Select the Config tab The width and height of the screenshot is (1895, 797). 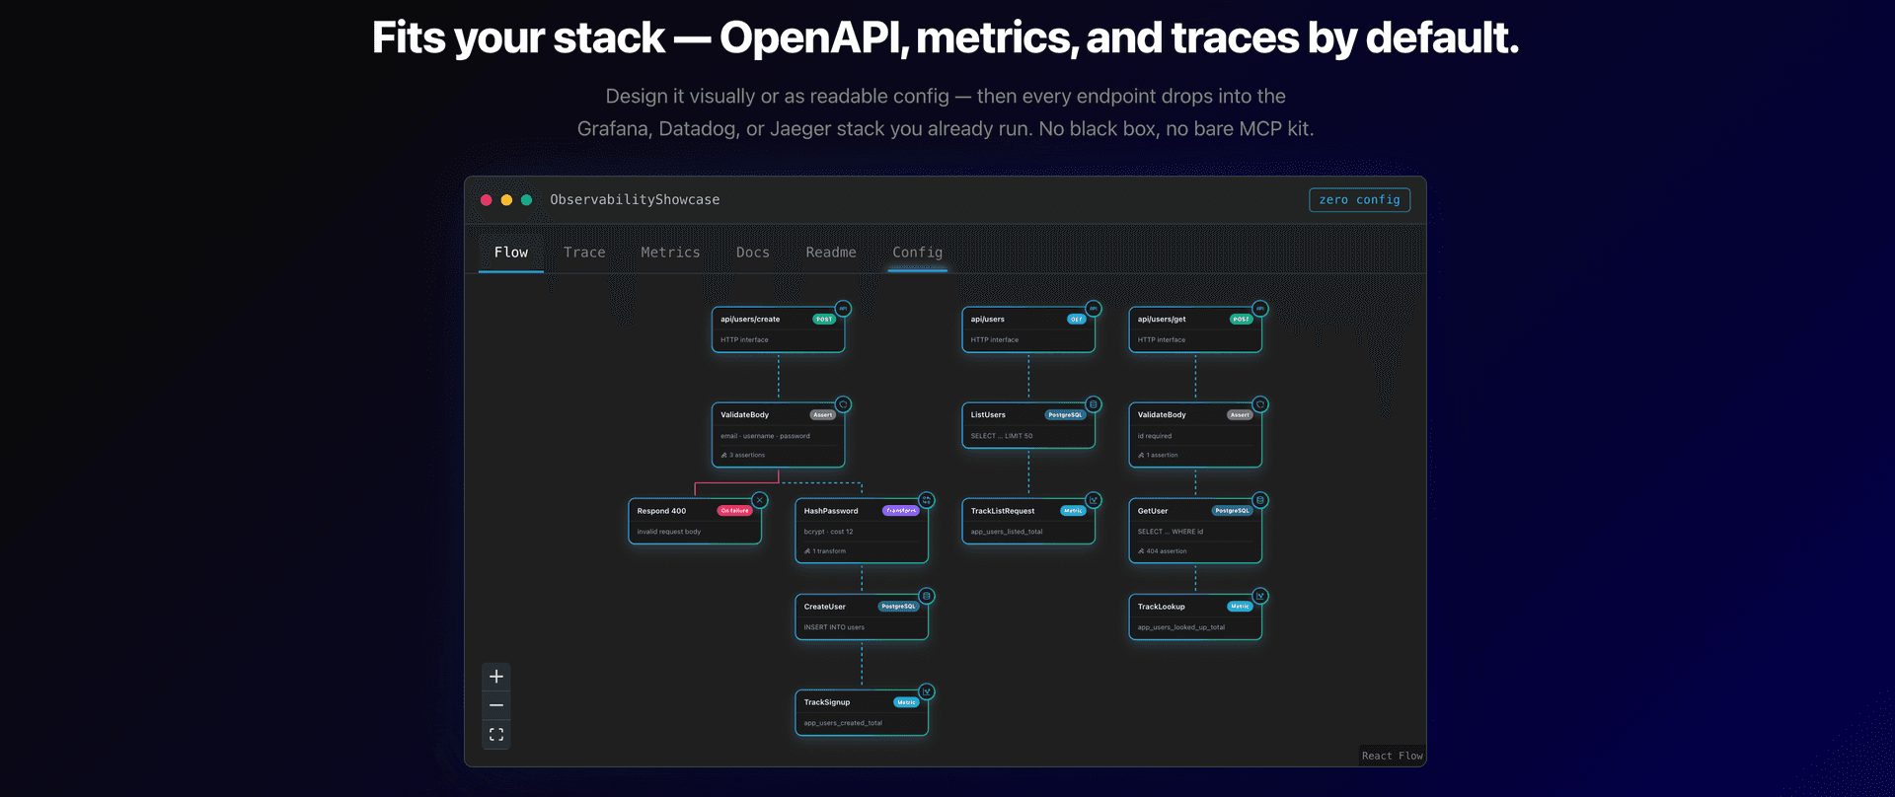[918, 253]
